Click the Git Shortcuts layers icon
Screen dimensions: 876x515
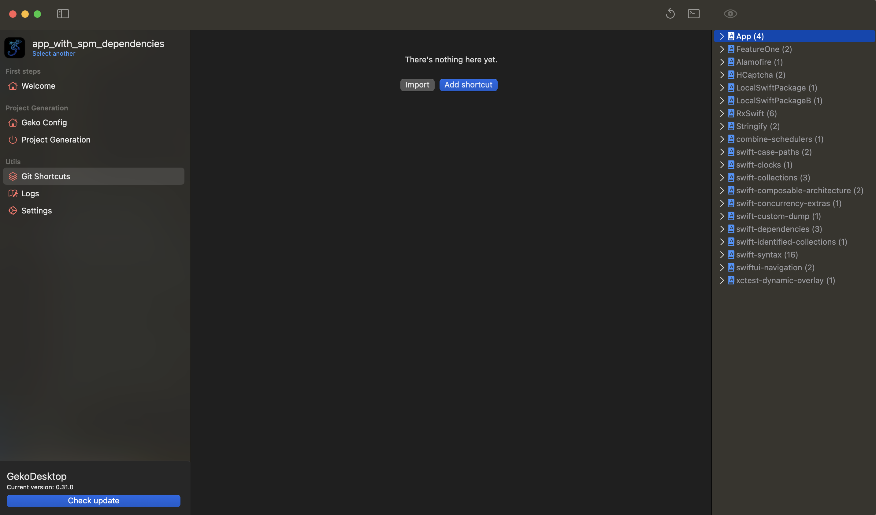coord(13,176)
